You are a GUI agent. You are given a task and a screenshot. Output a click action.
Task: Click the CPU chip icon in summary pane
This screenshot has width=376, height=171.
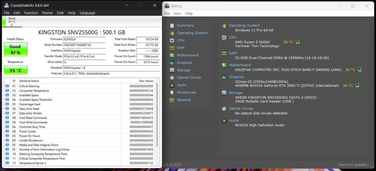pos(224,38)
